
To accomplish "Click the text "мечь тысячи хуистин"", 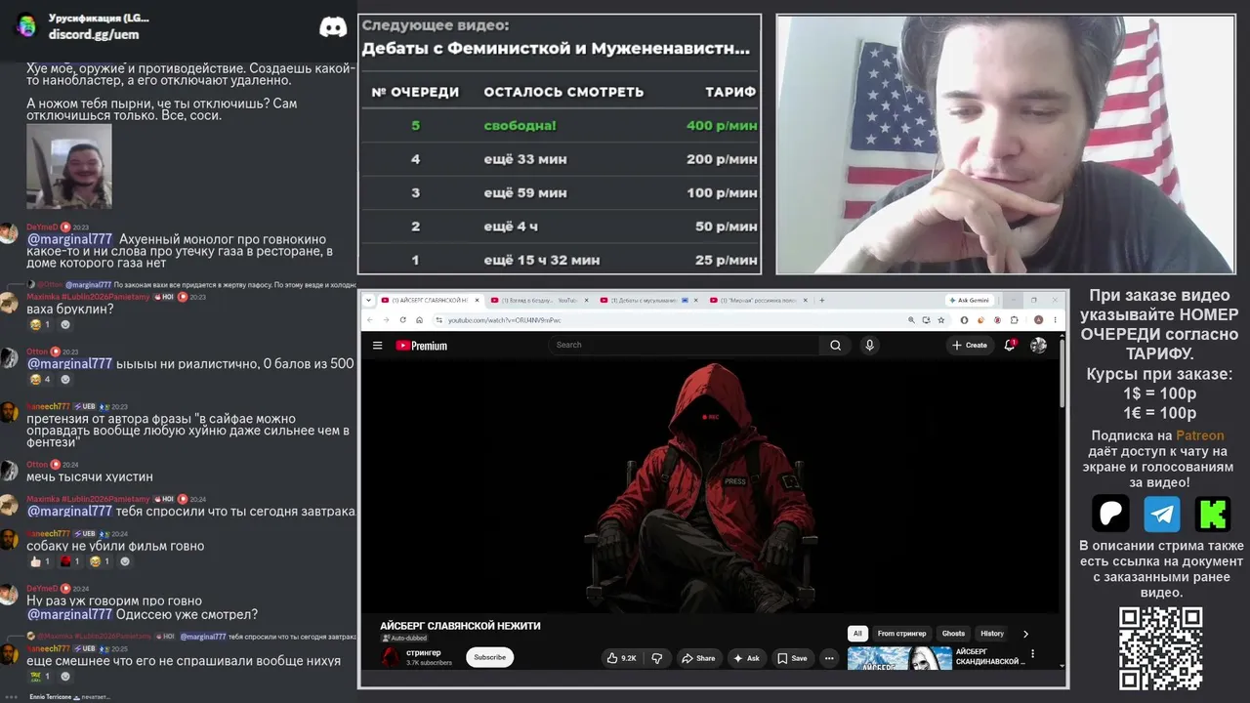I will click(90, 476).
